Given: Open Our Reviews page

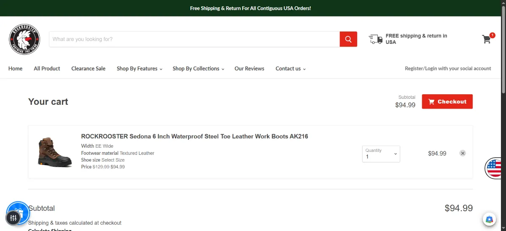Looking at the screenshot, I should point(249,69).
